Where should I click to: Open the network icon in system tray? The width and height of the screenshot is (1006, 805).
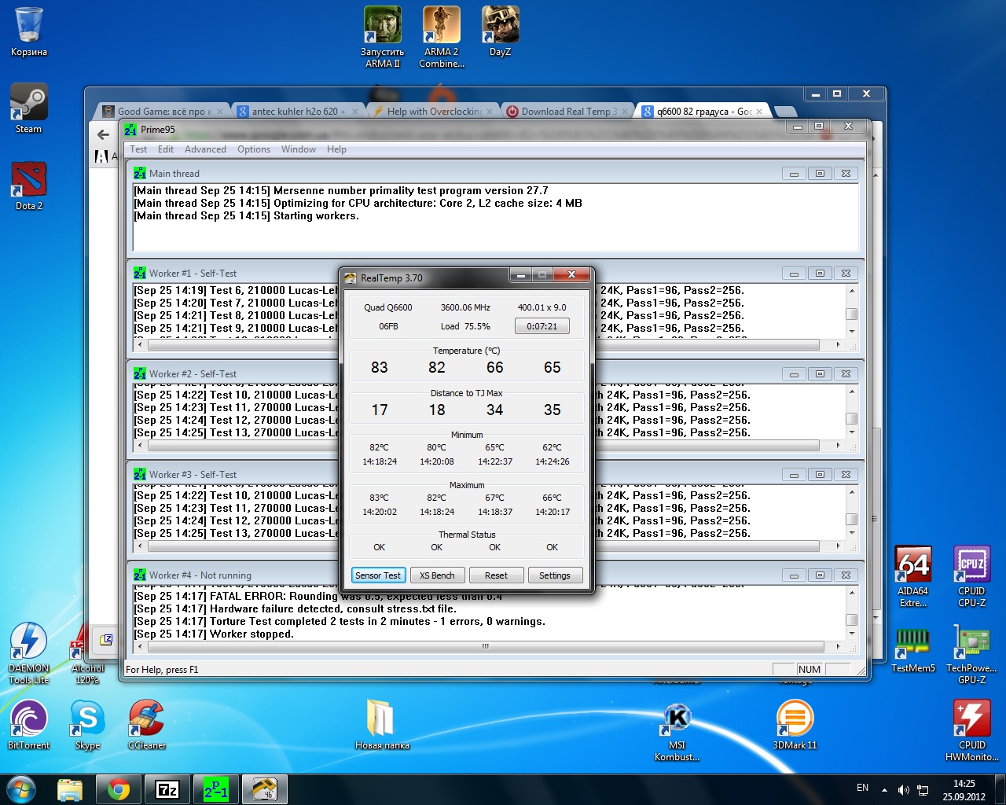point(923,790)
